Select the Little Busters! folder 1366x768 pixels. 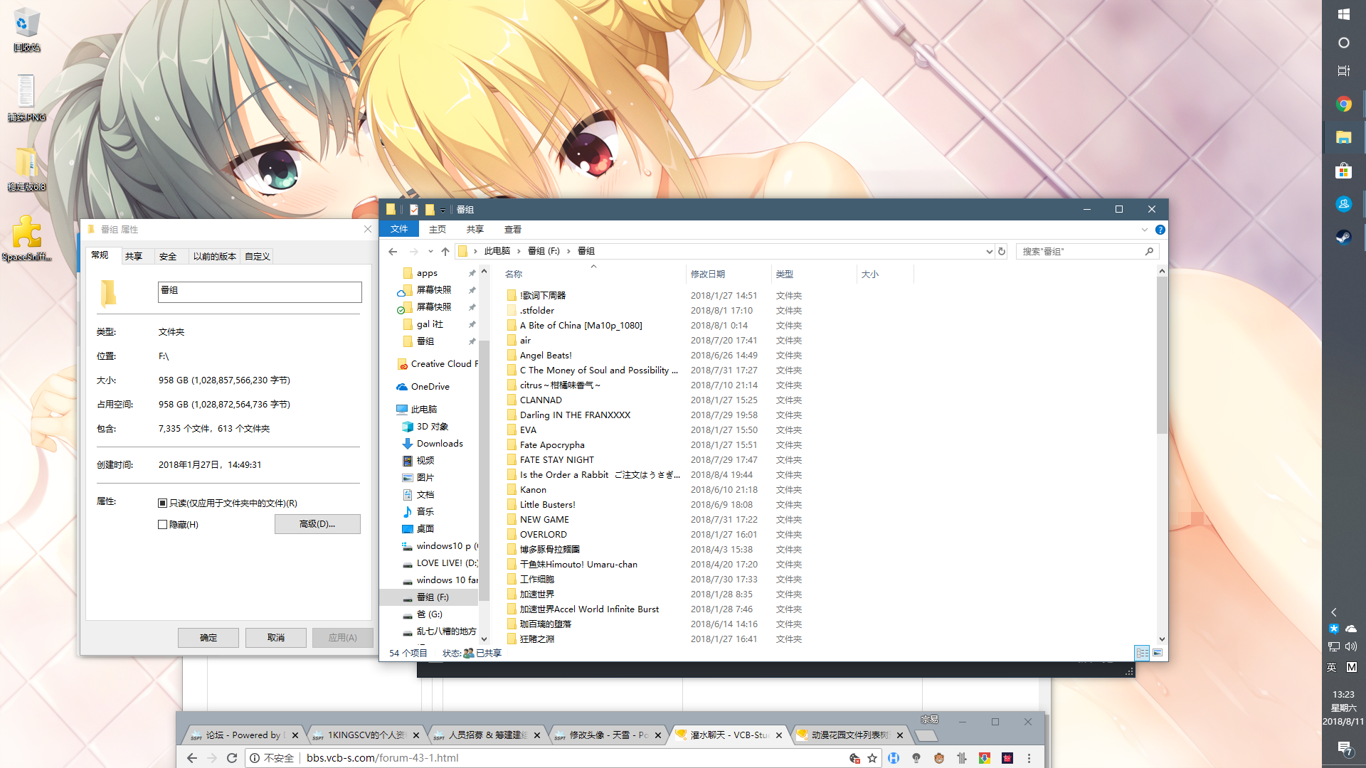[x=547, y=505]
